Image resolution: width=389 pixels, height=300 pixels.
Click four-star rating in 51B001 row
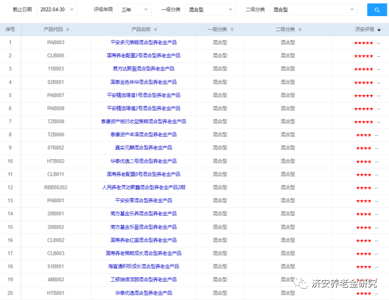[364, 267]
